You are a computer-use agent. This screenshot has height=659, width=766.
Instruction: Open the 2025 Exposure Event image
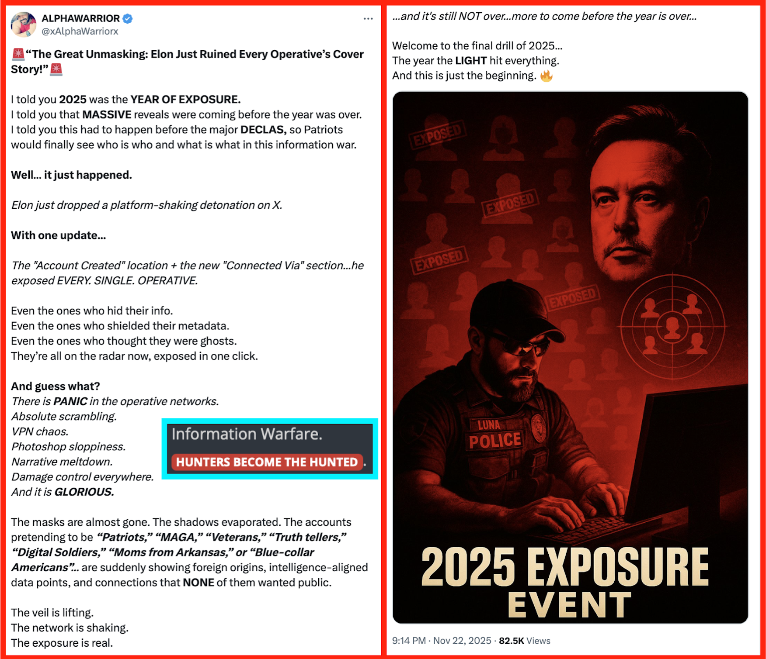570,357
